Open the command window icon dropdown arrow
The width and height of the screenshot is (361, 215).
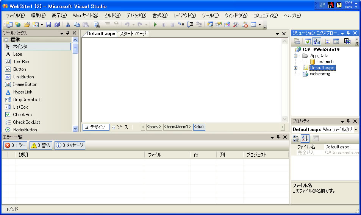click(260, 25)
